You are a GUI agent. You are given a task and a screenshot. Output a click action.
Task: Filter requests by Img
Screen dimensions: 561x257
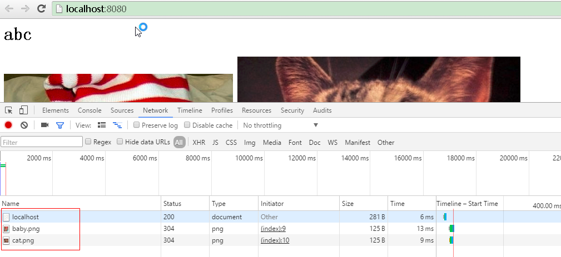click(x=250, y=143)
